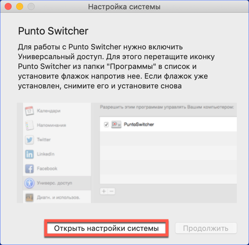Click the Calendar icon in sidebar
This screenshot has width=249, height=245.
(x=29, y=111)
